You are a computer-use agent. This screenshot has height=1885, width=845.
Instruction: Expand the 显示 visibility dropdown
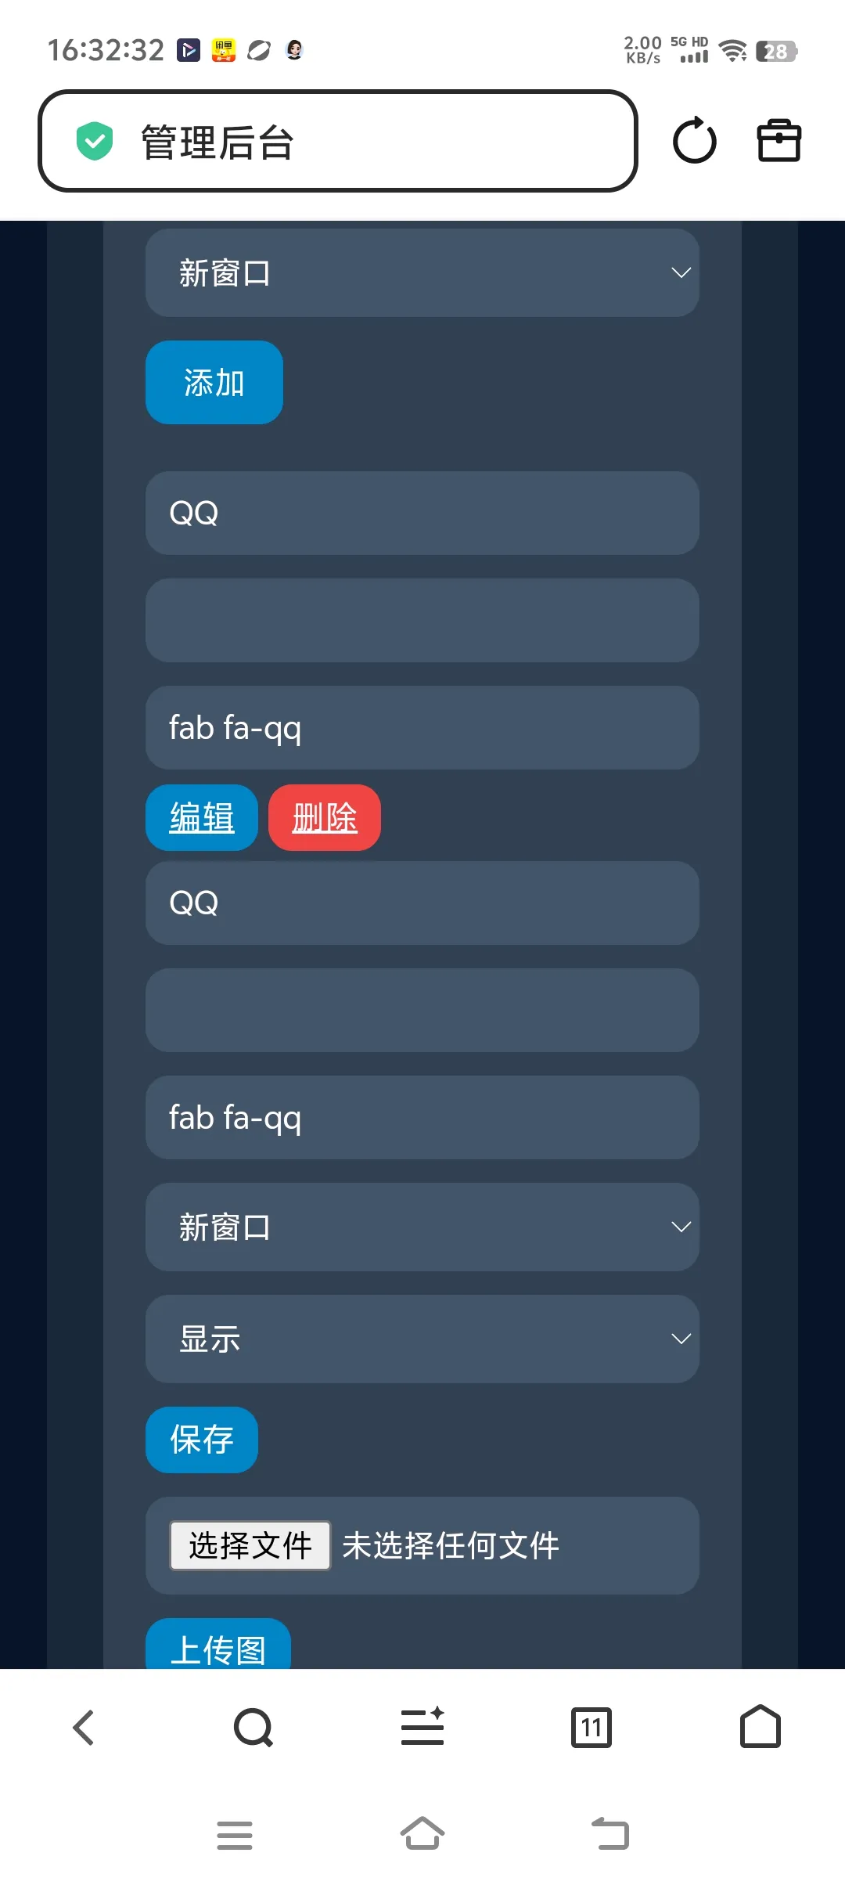pos(422,1339)
